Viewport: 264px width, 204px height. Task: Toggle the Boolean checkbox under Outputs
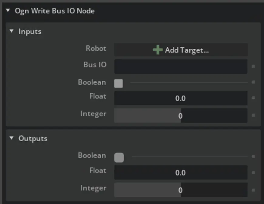119,157
